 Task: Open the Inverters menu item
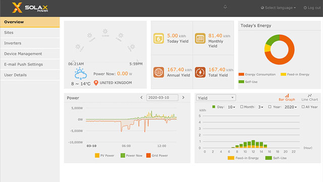[x=30, y=43]
